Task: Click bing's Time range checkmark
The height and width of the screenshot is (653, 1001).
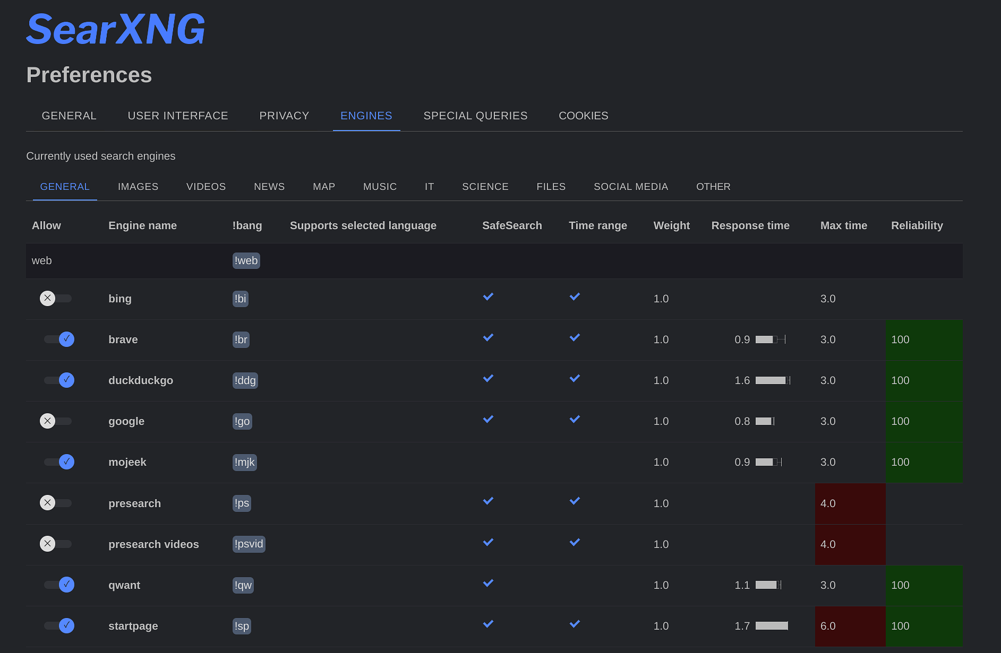Action: coord(575,297)
